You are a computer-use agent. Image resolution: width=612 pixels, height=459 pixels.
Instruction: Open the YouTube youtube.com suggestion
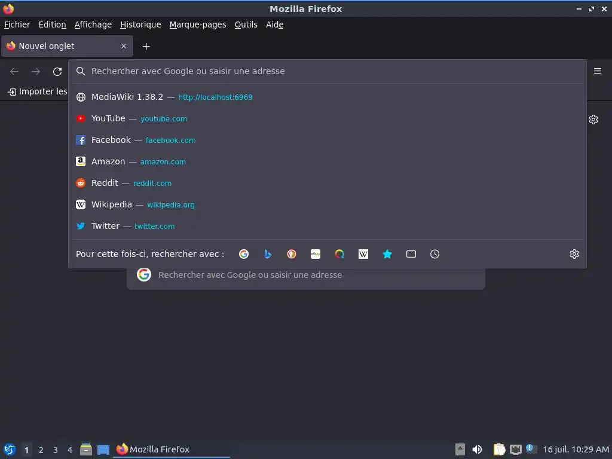[328, 118]
